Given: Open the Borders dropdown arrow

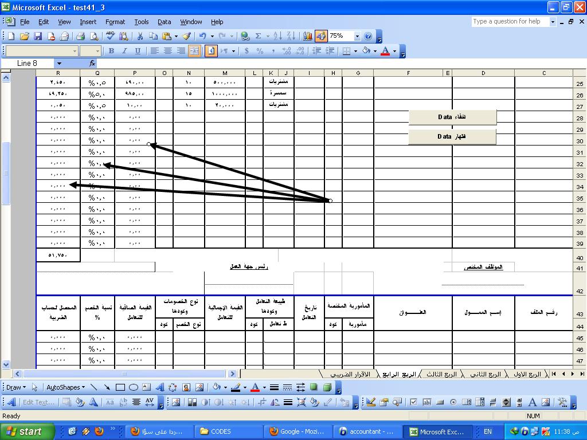Looking at the screenshot, I should [355, 51].
